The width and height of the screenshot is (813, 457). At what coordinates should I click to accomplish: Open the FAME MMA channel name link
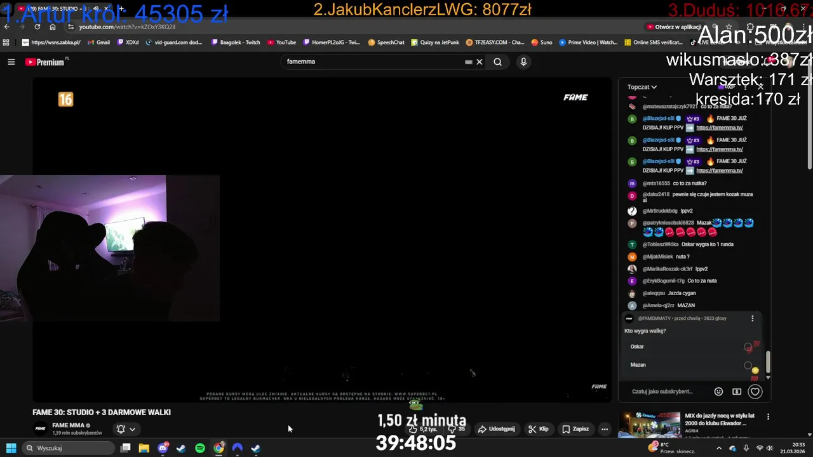[68, 425]
